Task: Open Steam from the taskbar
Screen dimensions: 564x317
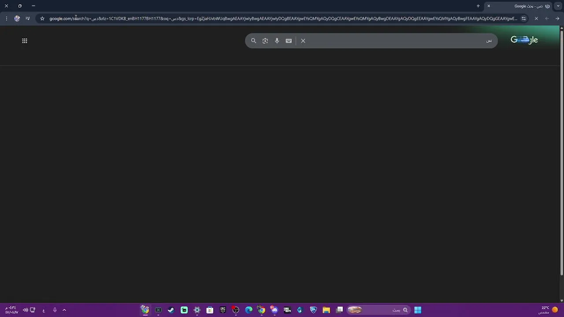Action: click(171, 310)
